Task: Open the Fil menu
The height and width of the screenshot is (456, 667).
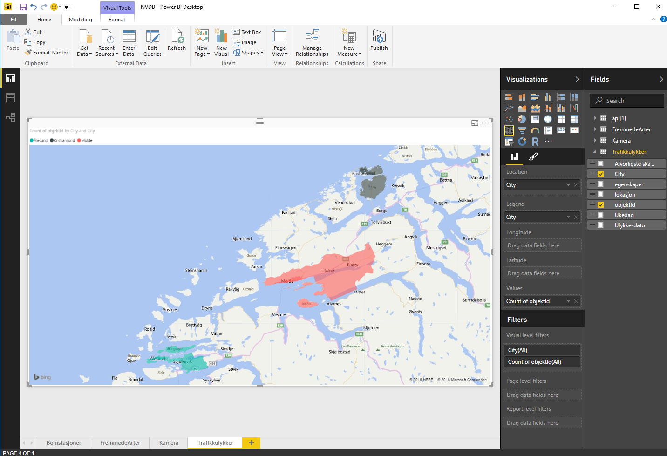Action: click(x=14, y=20)
